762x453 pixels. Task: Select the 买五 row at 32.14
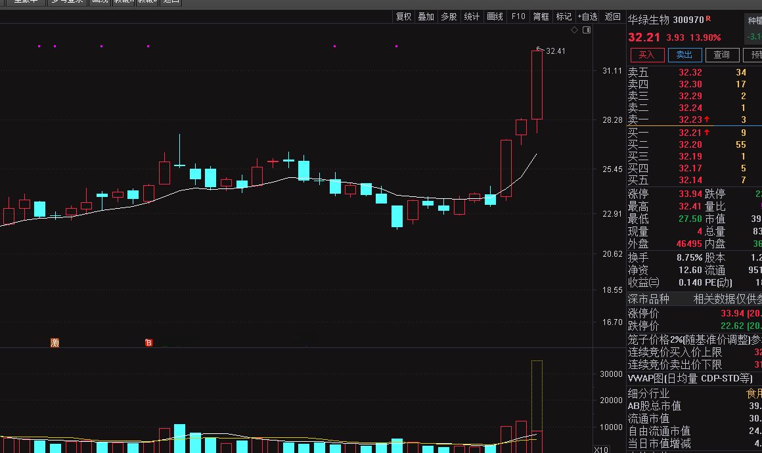(x=694, y=180)
